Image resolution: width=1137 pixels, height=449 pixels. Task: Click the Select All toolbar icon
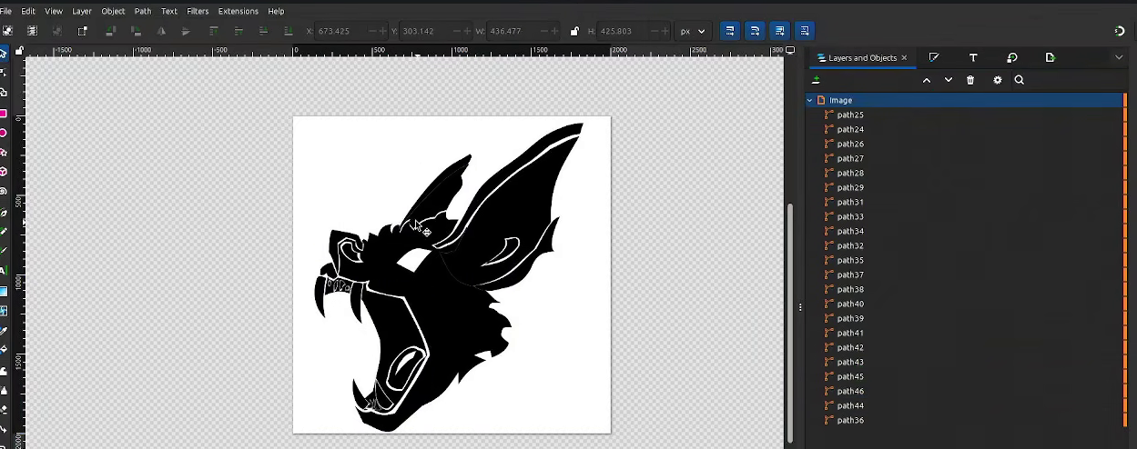coord(7,30)
